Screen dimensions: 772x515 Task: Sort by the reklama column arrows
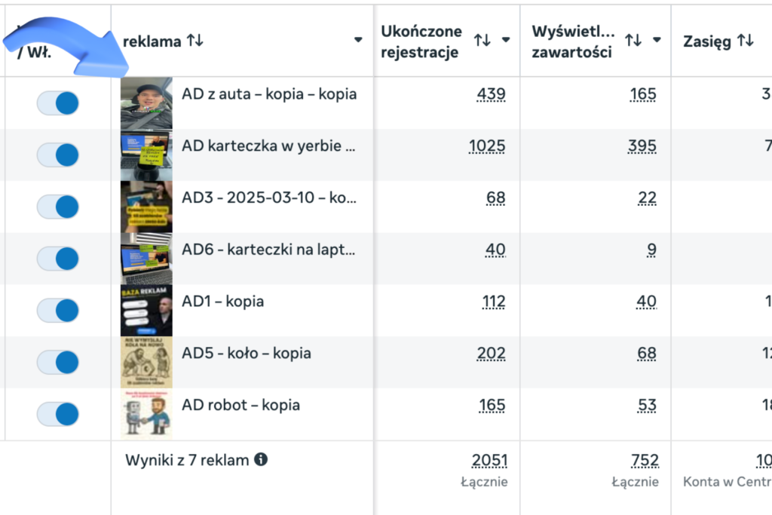(195, 41)
